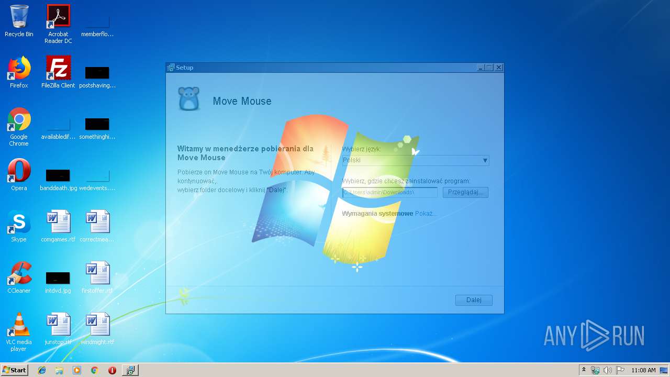Open Windows Explorer from taskbar
670x377 pixels.
[x=59, y=370]
